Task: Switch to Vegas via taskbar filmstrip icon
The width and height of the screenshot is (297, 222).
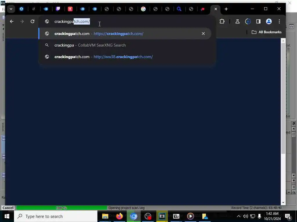Action: (162, 216)
